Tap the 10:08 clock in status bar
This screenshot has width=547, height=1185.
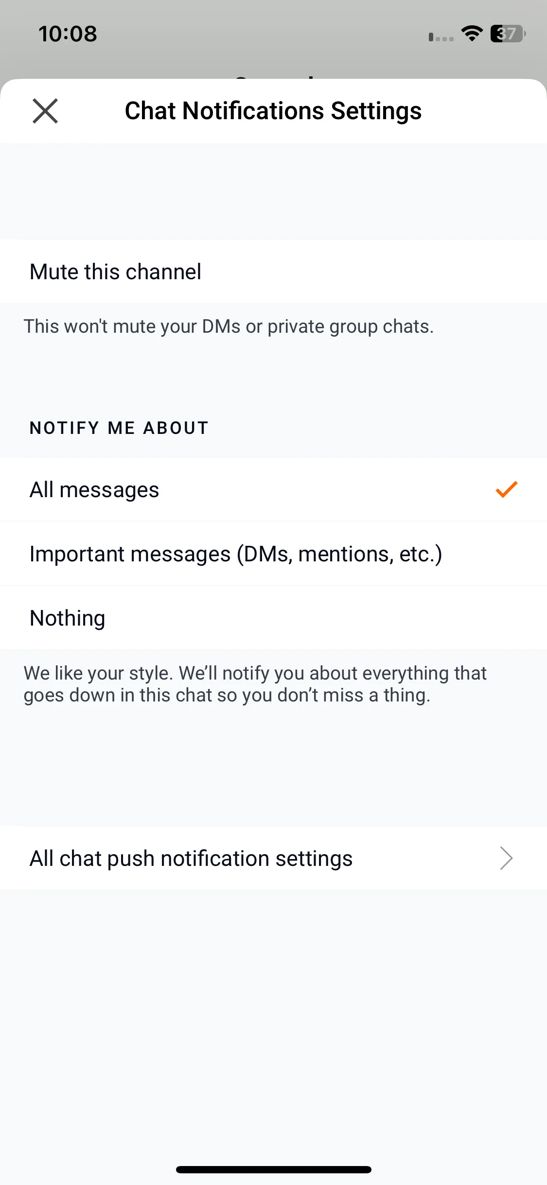(x=68, y=34)
